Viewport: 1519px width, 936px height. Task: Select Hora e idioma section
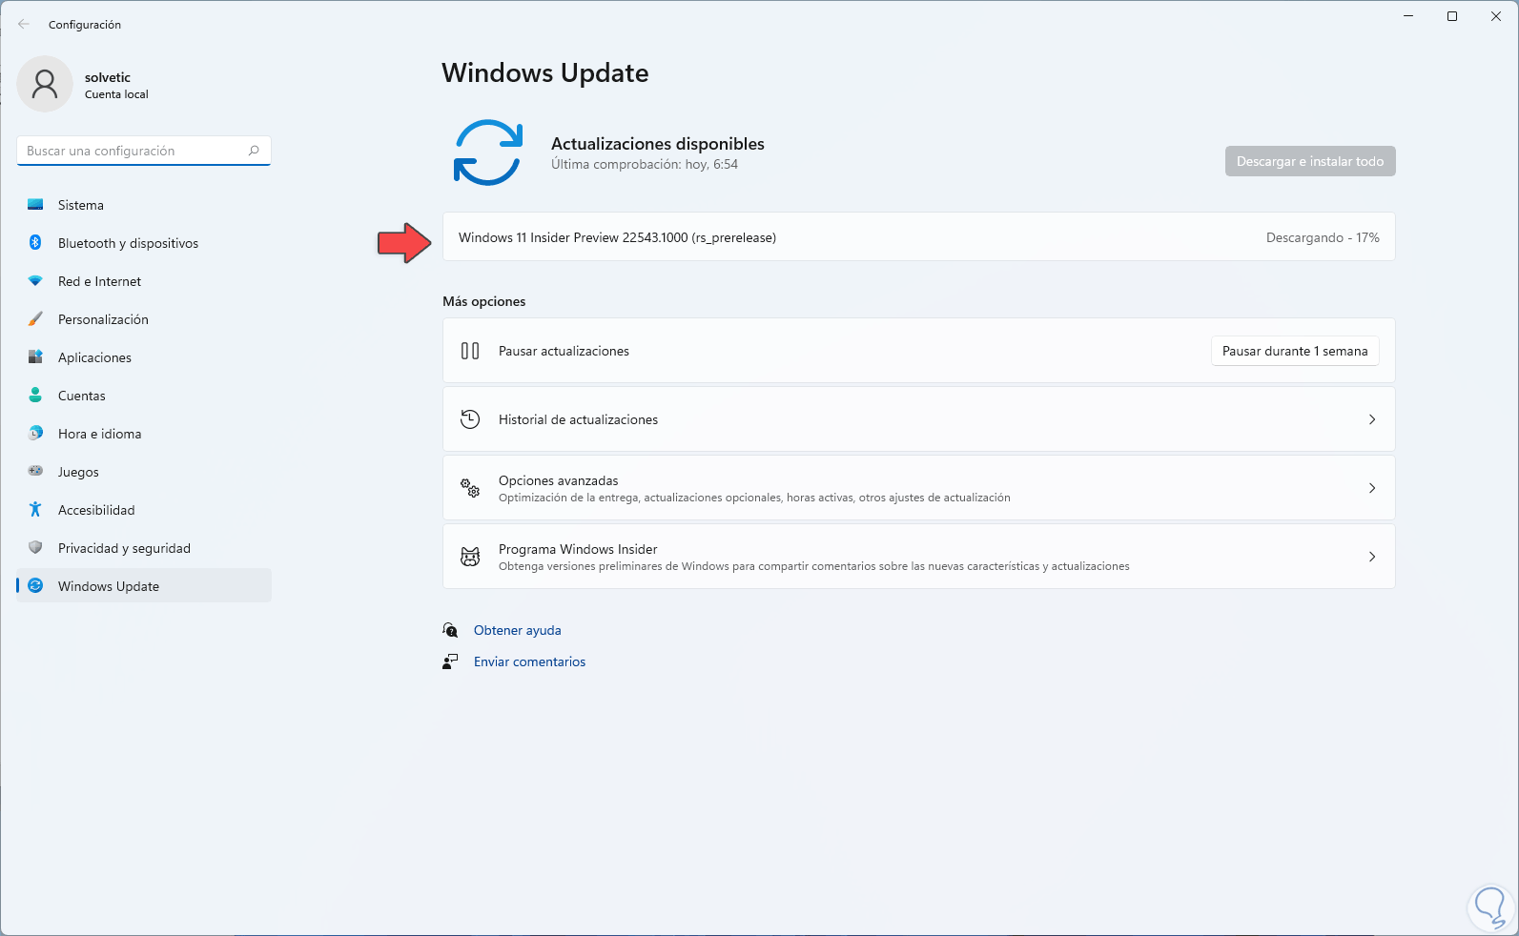144,434
